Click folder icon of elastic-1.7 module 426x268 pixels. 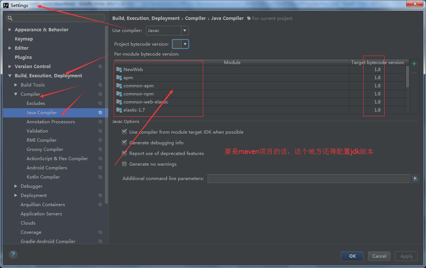(119, 110)
